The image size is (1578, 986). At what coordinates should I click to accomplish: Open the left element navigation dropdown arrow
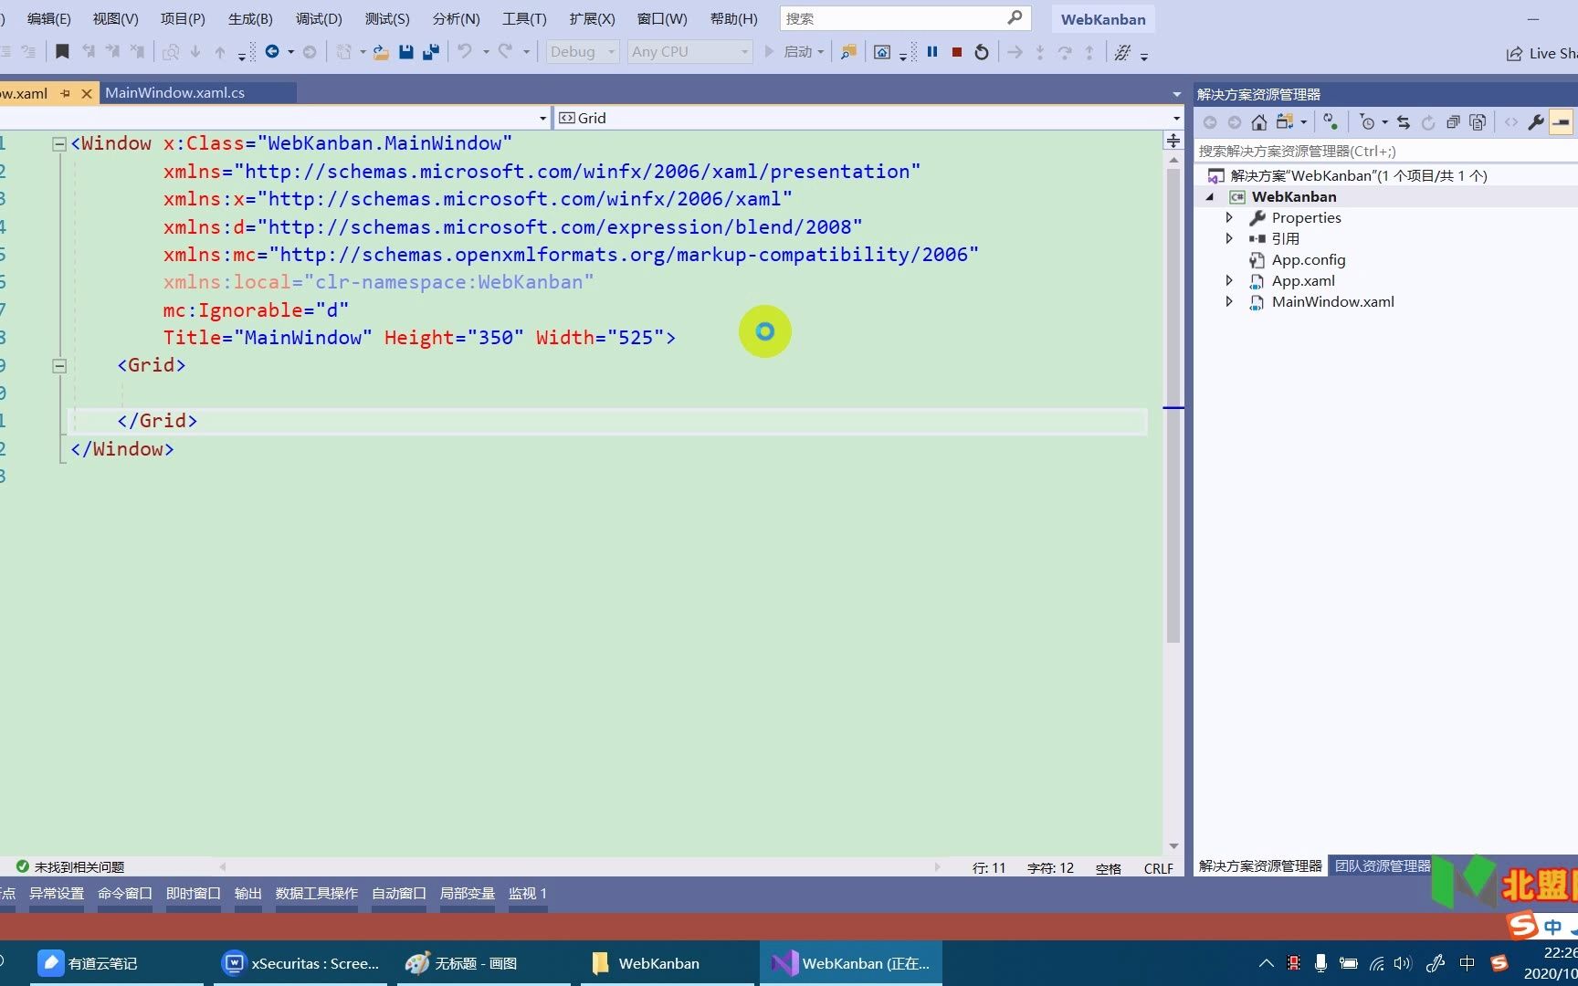pyautogui.click(x=542, y=118)
